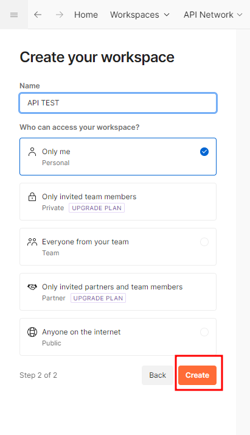Click the globe icon for Public workspace
Image resolution: width=250 pixels, height=435 pixels.
(x=32, y=332)
